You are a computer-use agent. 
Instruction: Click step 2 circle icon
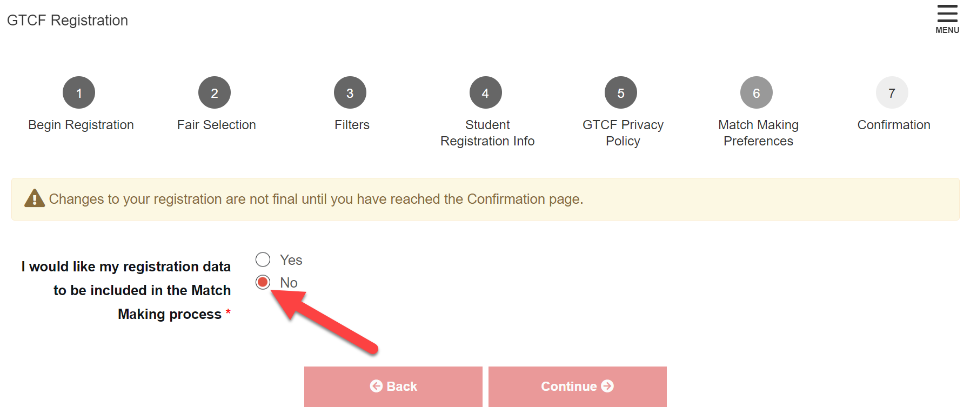tap(215, 93)
